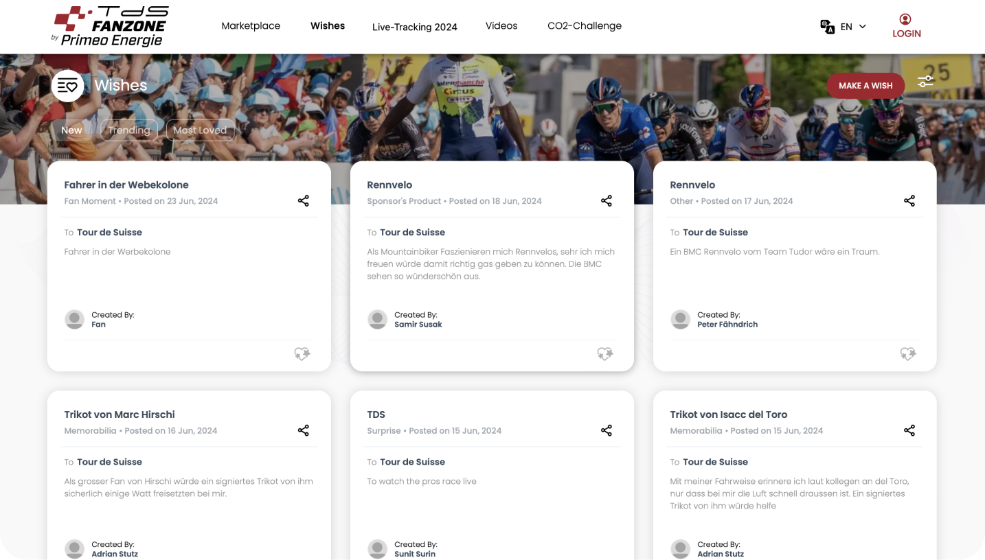Click 'Mit meiner Fahrweise erinnere ich' description

point(789,493)
